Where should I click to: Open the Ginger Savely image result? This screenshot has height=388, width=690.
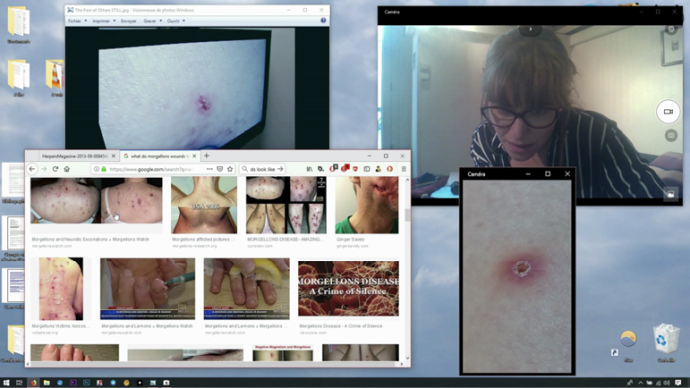[x=367, y=206]
